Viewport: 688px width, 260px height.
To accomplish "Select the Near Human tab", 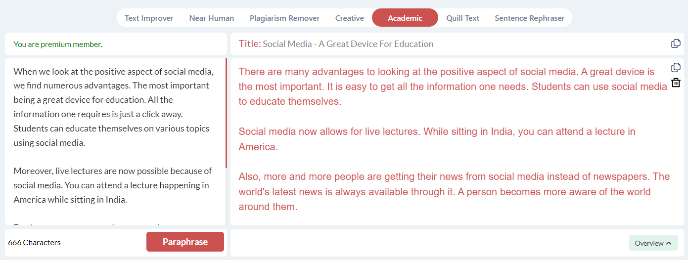I will 212,18.
